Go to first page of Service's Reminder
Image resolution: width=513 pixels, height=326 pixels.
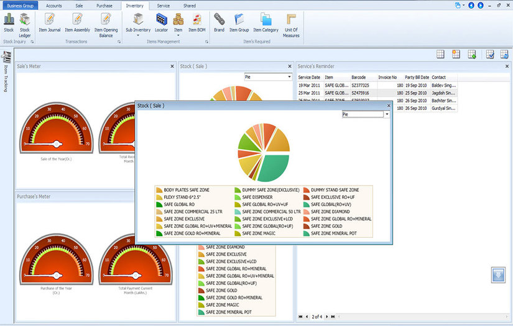point(300,317)
